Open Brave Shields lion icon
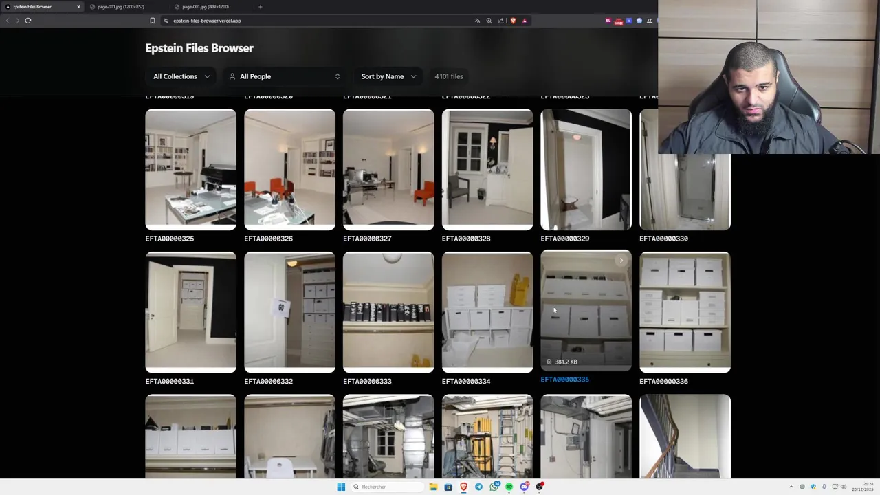This screenshot has height=495, width=880. [513, 21]
